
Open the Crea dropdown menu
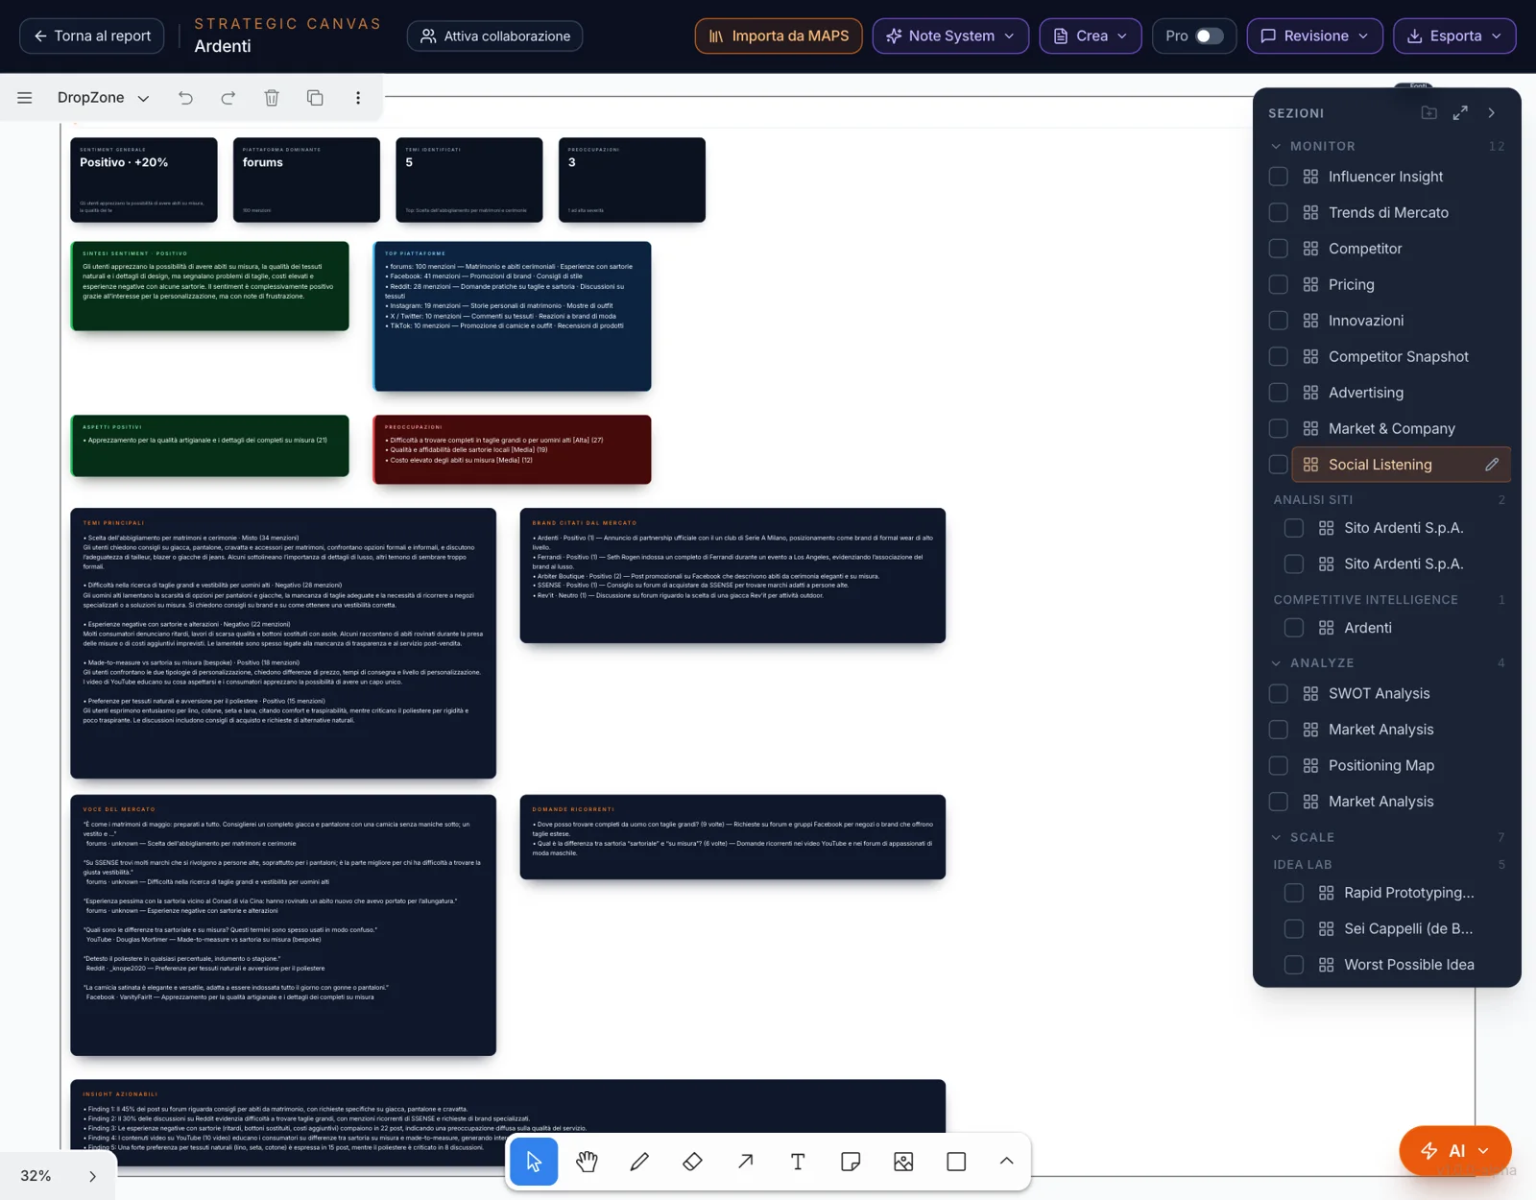click(x=1091, y=36)
